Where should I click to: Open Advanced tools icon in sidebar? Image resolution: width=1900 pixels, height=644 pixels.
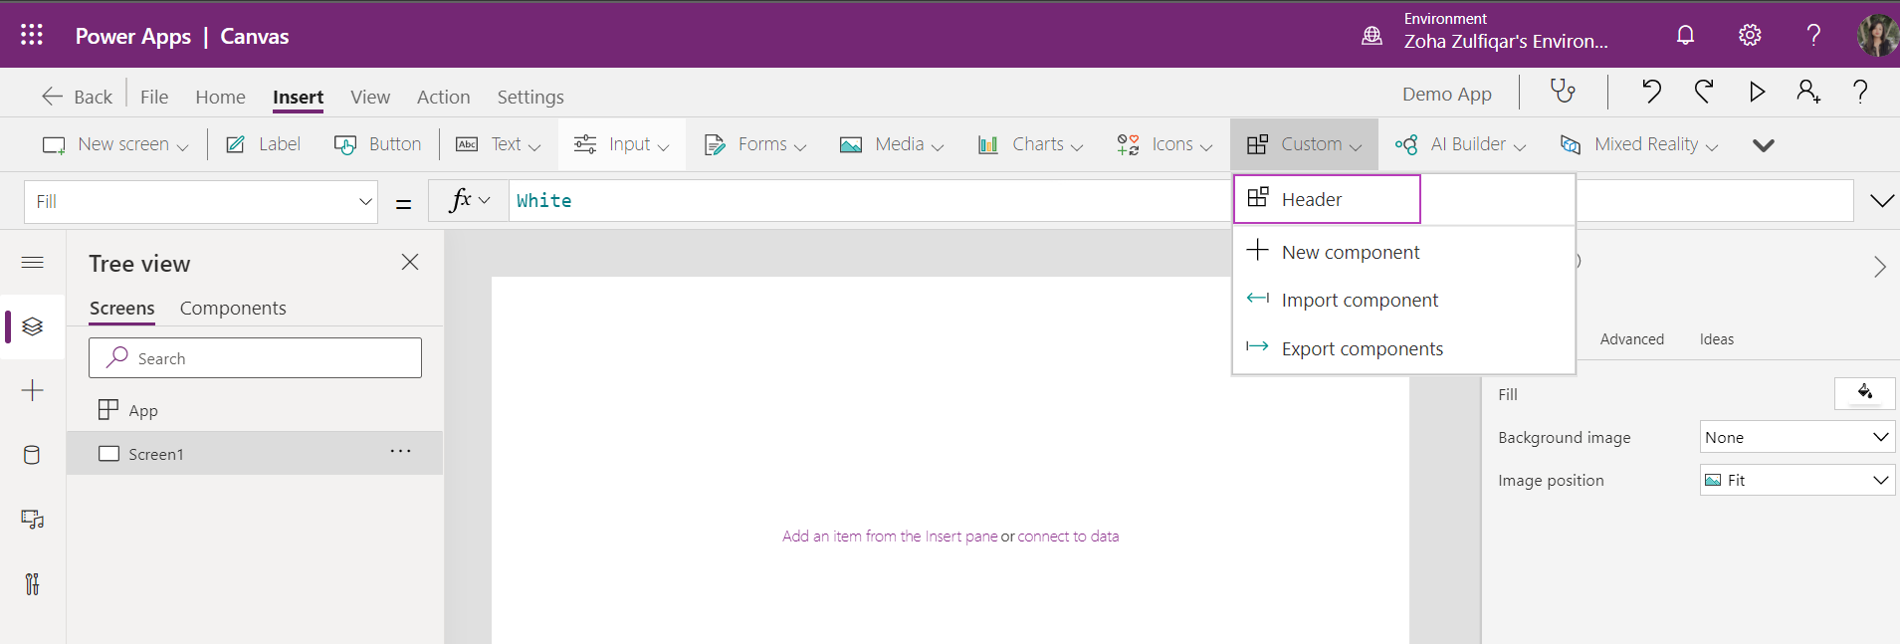(x=32, y=583)
